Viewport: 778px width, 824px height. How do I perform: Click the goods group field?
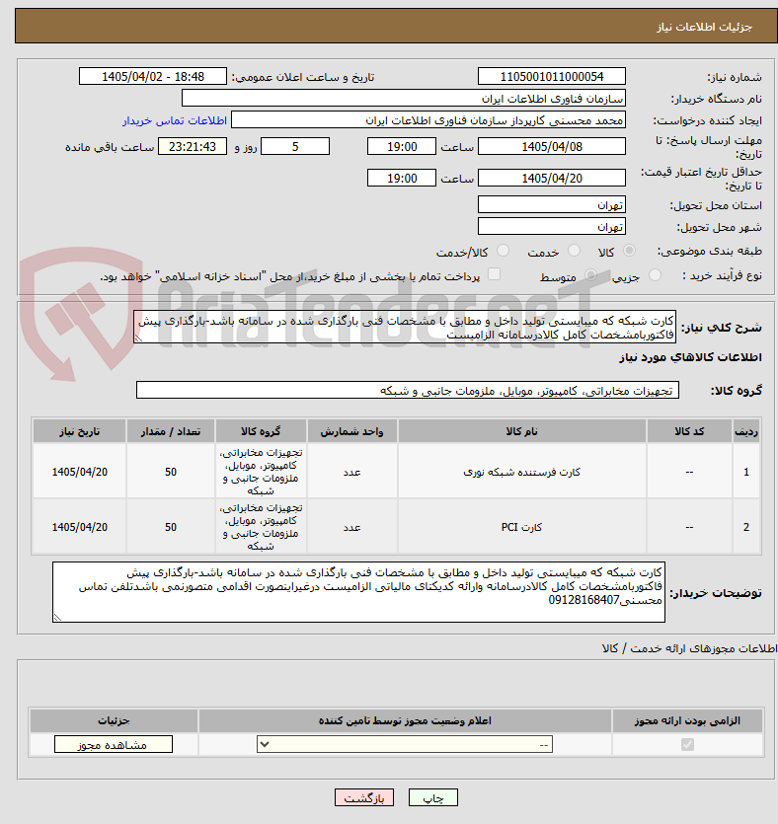[x=408, y=390]
